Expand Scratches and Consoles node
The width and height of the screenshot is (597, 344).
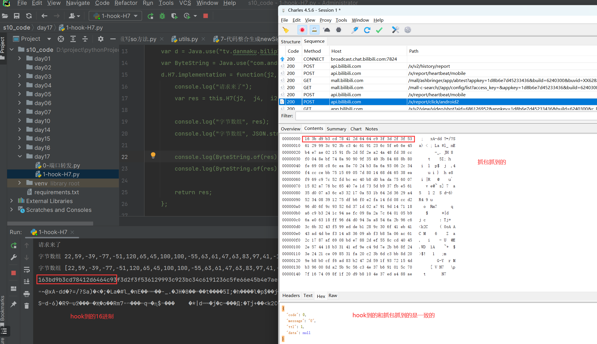[11, 210]
